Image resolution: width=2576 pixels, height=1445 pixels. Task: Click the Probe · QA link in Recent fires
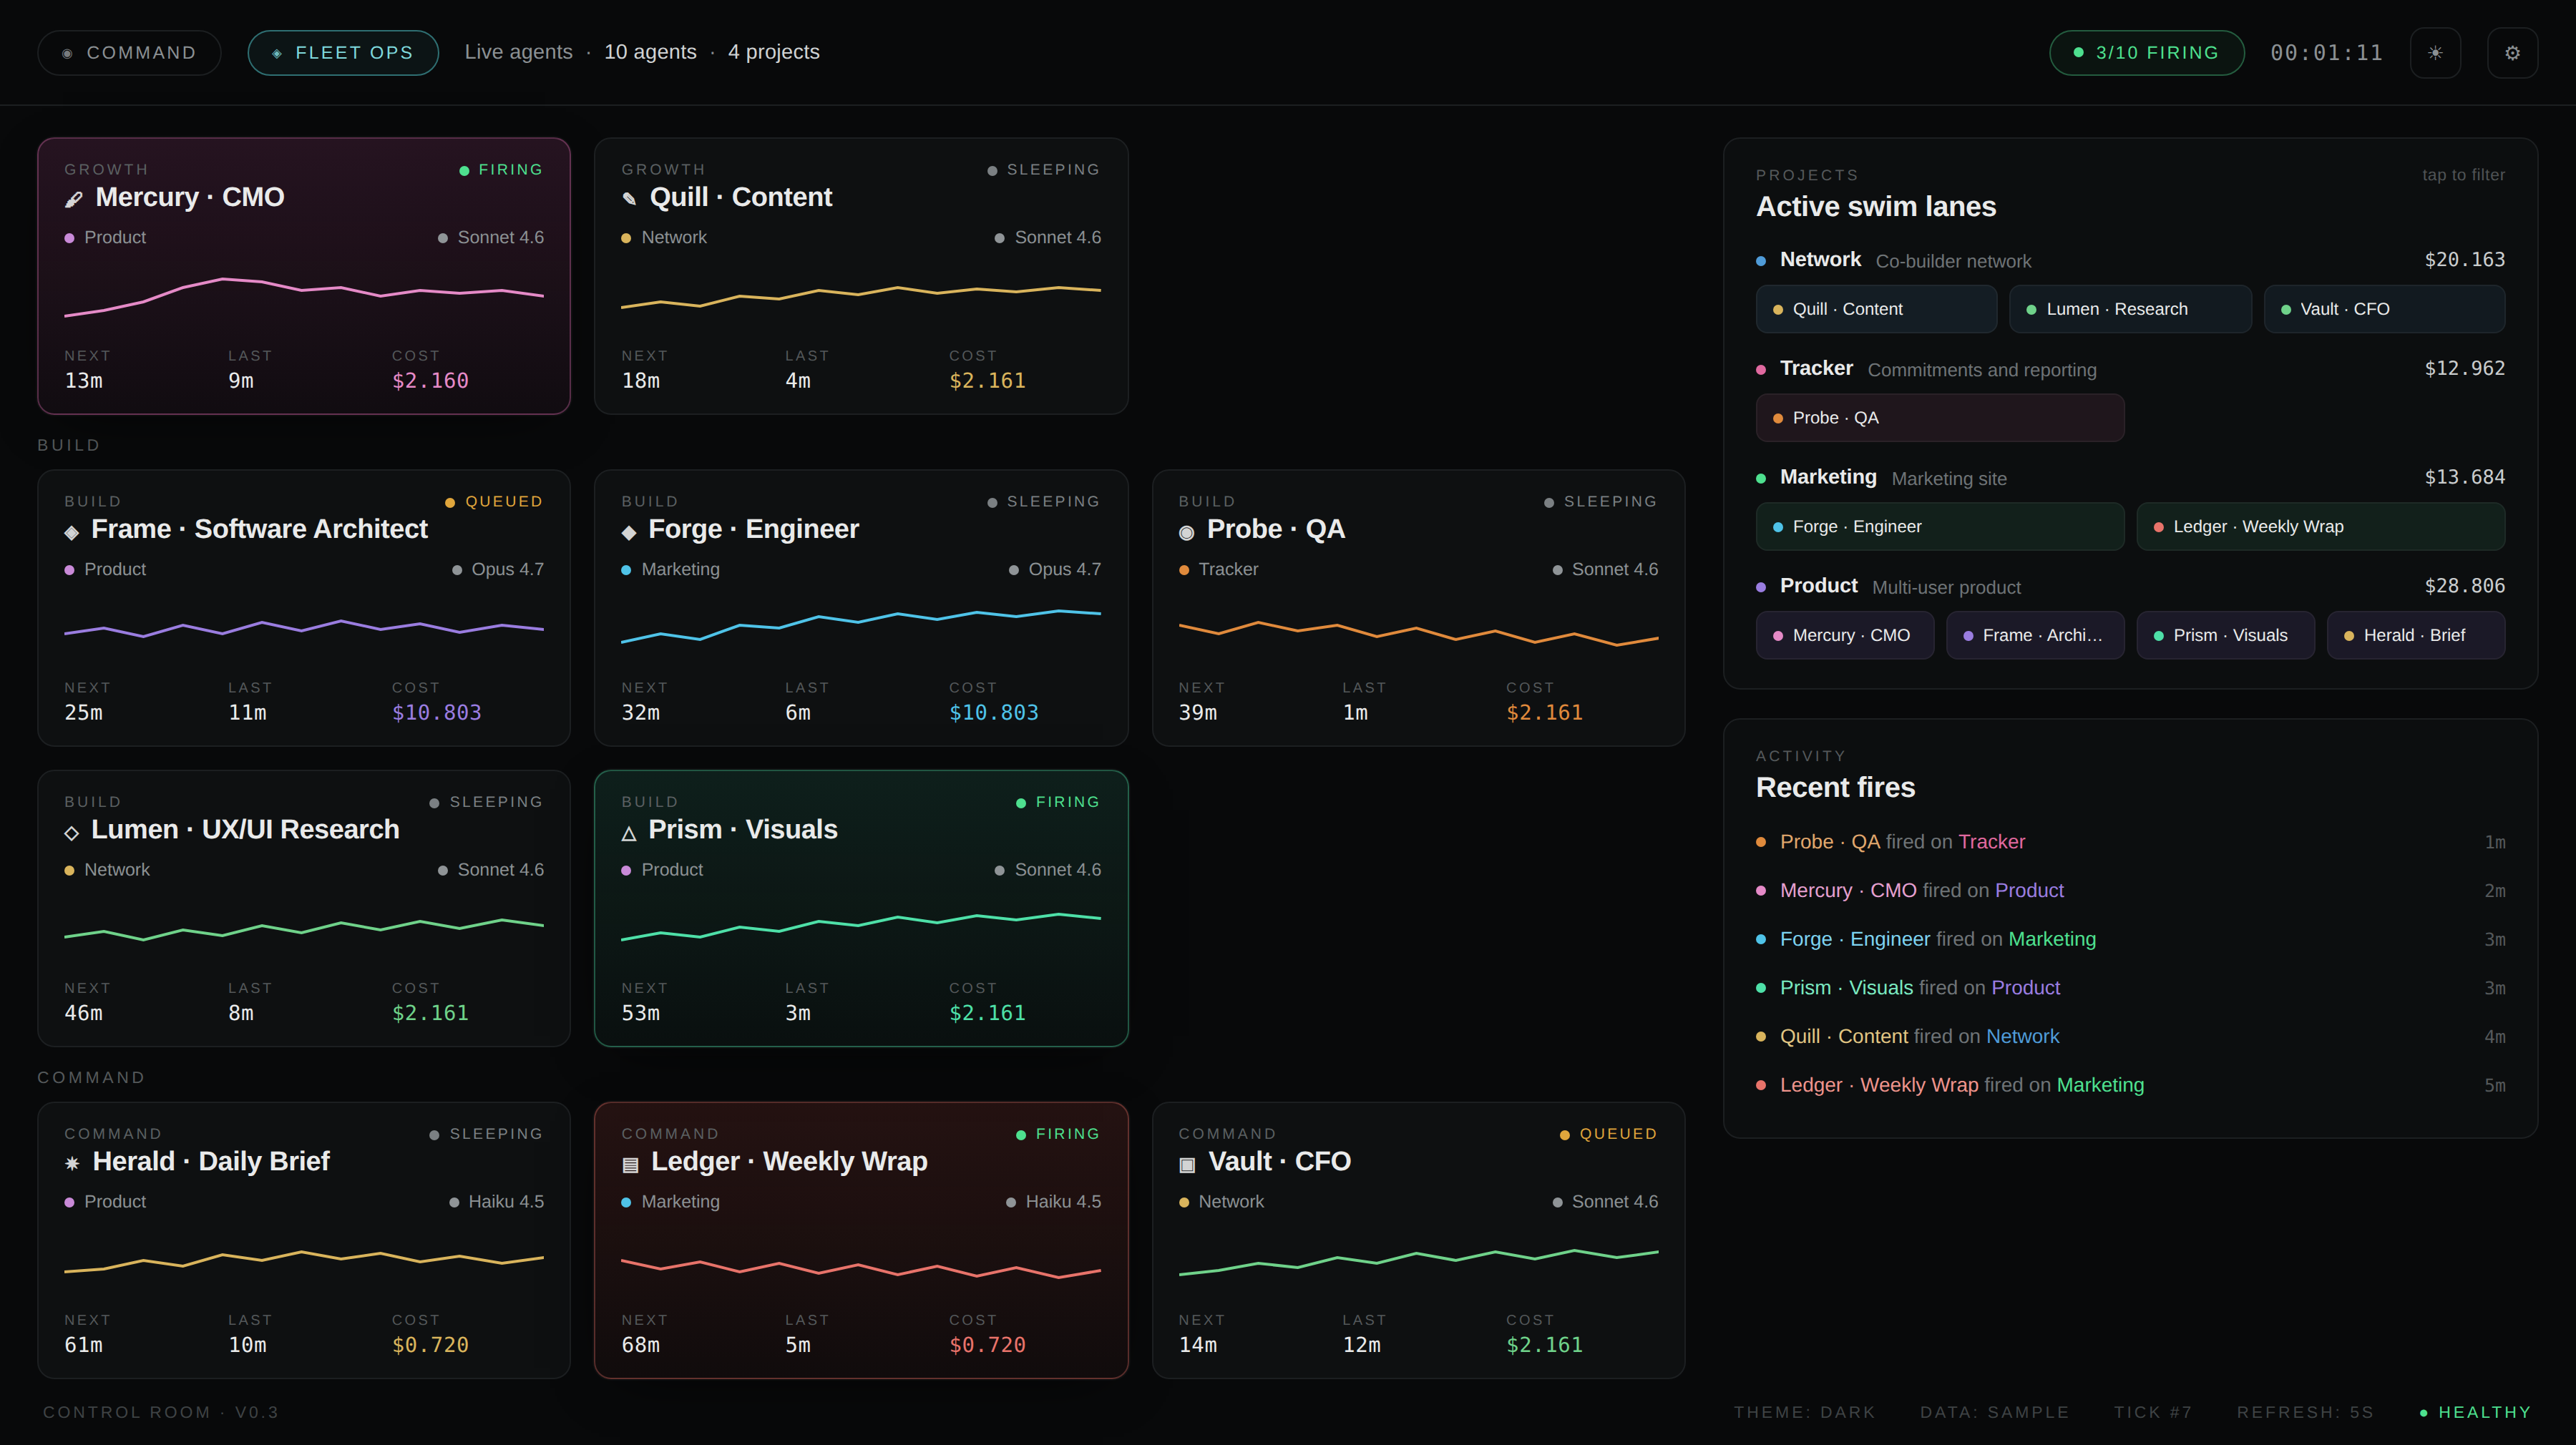click(x=1830, y=842)
